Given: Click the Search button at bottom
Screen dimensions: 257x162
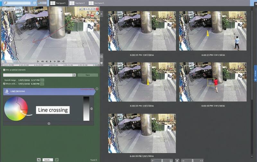Looking at the screenshot, I should point(48,160).
